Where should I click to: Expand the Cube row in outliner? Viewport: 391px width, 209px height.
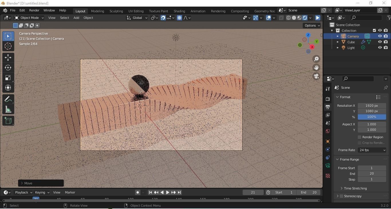coord(338,42)
